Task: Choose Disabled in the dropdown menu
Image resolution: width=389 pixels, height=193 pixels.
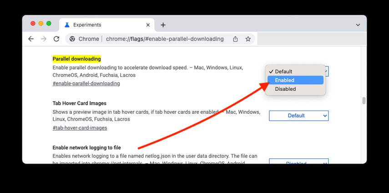Action: point(295,89)
